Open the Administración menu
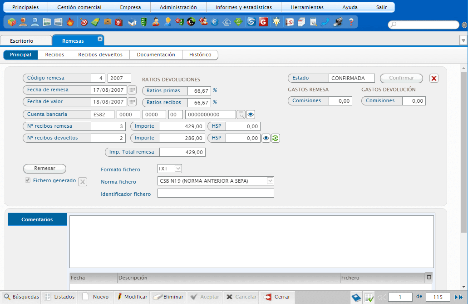 pyautogui.click(x=178, y=7)
